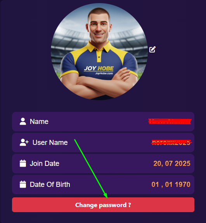Click the Join Date label text
This screenshot has height=223, width=206.
coord(45,164)
